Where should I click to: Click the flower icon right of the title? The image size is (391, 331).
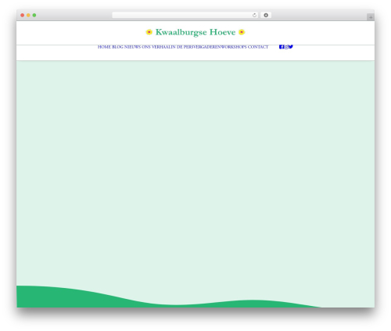[242, 32]
